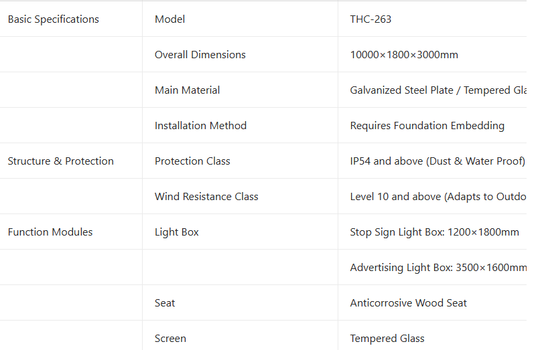Click the "Function Modules" category cell
The image size is (546, 350).
tap(50, 232)
